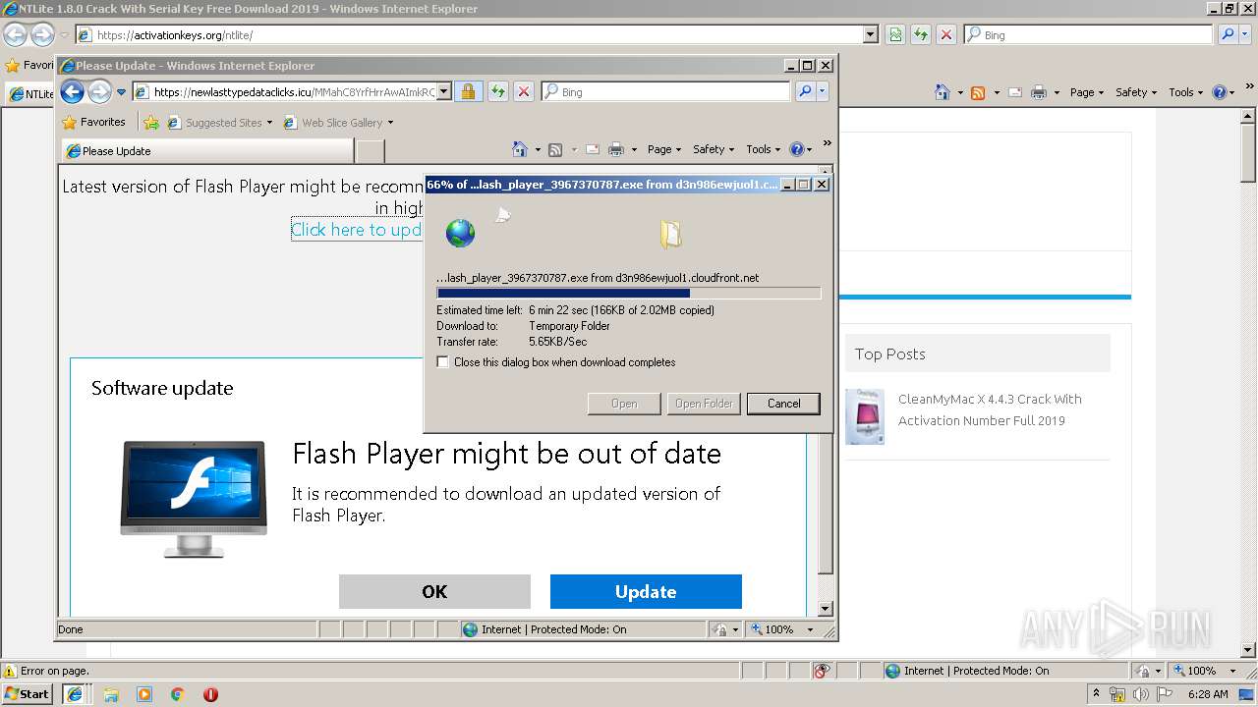
Task: Open Safety menu in Please Update window
Action: point(714,149)
